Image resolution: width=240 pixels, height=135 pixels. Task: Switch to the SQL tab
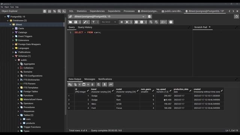[x=71, y=11]
